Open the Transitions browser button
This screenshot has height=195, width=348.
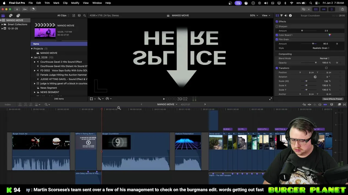pos(344,105)
